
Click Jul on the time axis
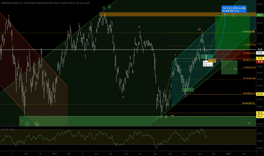point(140,154)
